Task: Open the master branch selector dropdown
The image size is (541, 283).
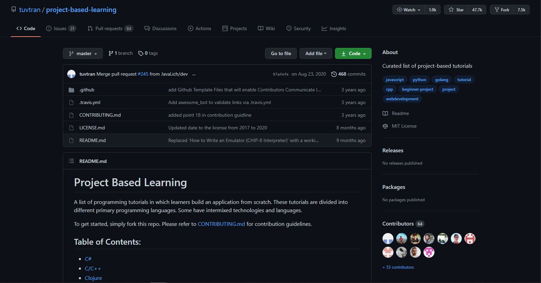Action: (x=83, y=53)
